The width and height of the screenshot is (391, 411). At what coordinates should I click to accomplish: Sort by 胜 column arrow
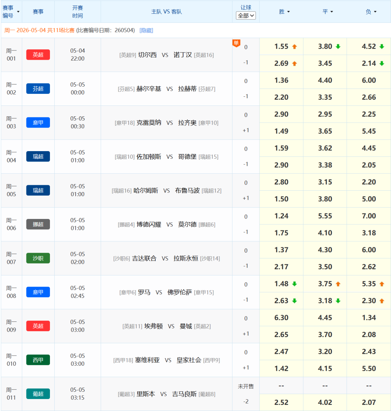coord(288,12)
